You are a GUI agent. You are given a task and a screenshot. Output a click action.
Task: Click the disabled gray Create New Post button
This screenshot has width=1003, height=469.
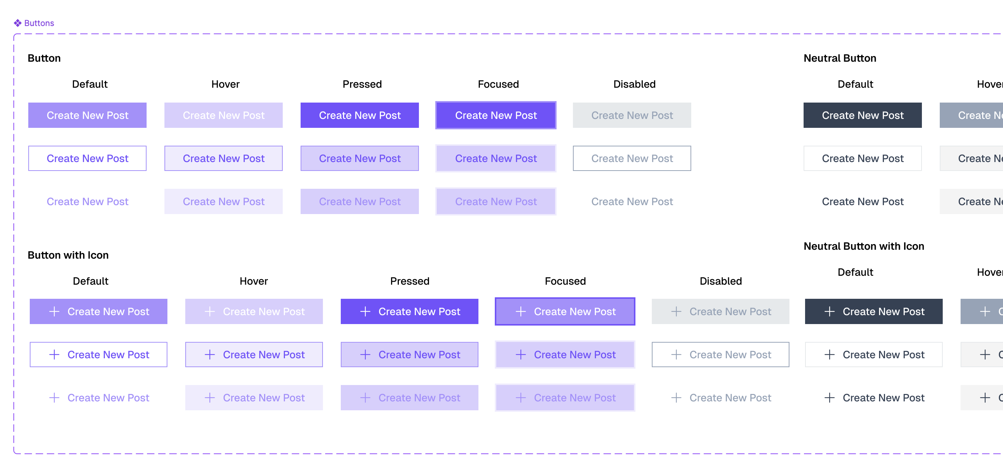(632, 115)
